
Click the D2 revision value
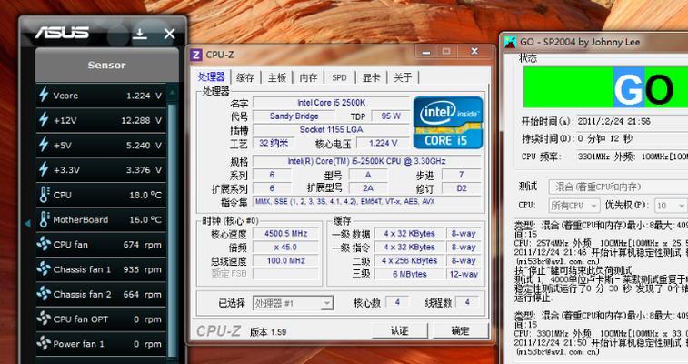coord(461,188)
